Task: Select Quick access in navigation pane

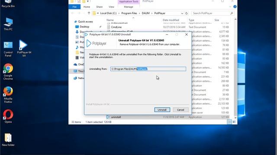Action: 85,22
